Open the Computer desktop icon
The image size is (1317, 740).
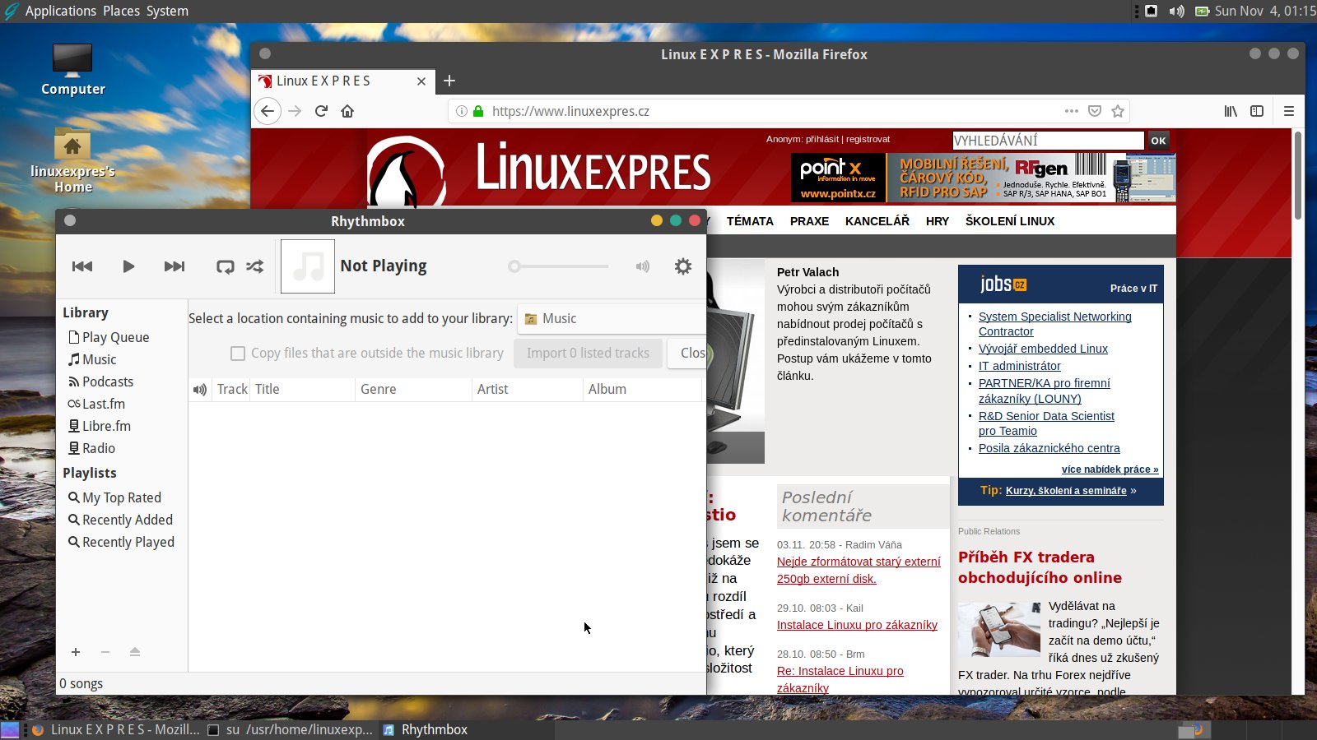coord(72,70)
